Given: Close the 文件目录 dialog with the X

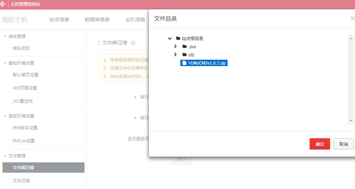Looking at the screenshot, I should point(352,18).
